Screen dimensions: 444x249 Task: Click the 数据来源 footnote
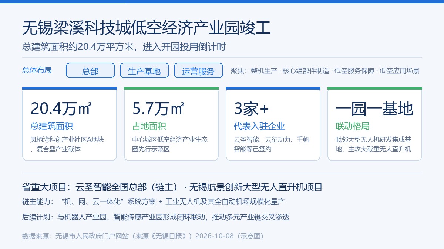[143, 236]
